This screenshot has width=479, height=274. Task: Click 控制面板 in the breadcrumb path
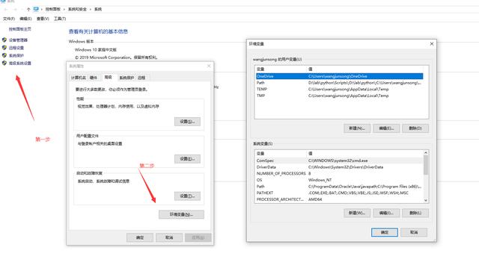(x=53, y=10)
